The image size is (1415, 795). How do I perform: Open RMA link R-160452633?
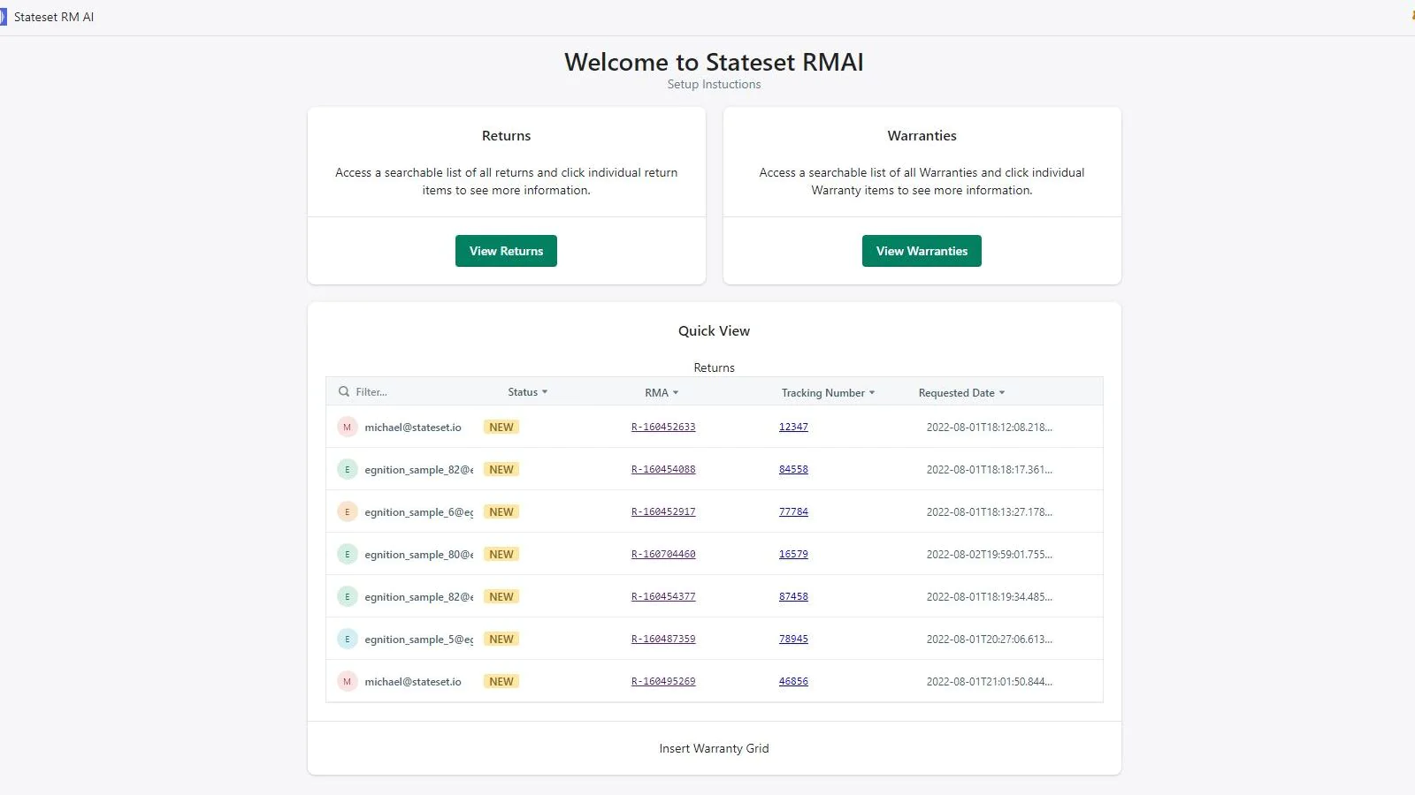663,427
